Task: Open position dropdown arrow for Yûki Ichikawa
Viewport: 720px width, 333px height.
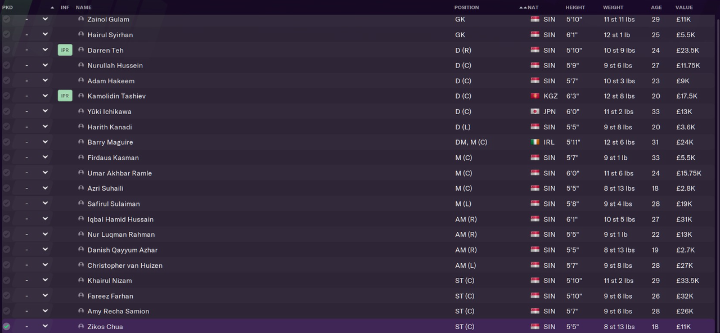Action: pos(45,111)
